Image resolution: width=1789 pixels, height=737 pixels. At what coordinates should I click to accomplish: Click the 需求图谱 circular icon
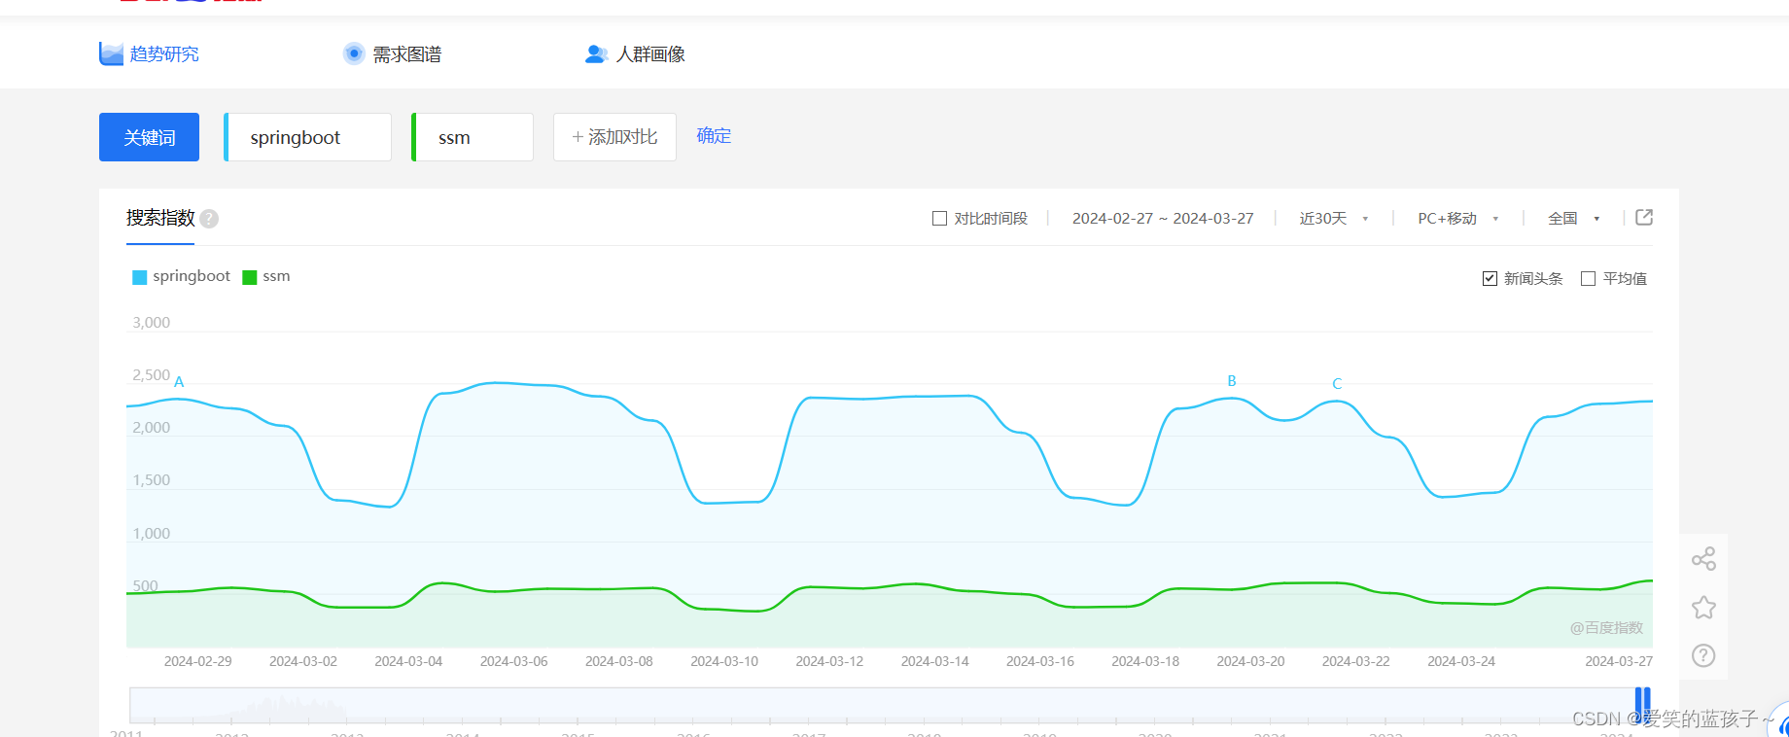[x=354, y=53]
